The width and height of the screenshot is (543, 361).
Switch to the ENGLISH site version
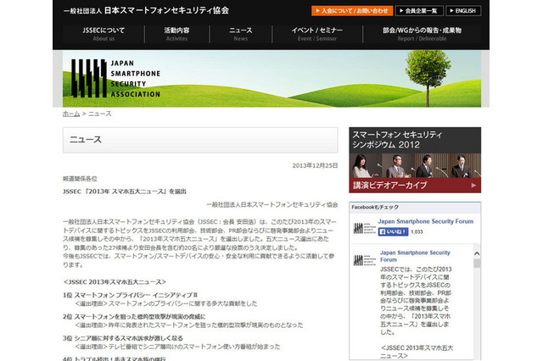pos(463,11)
